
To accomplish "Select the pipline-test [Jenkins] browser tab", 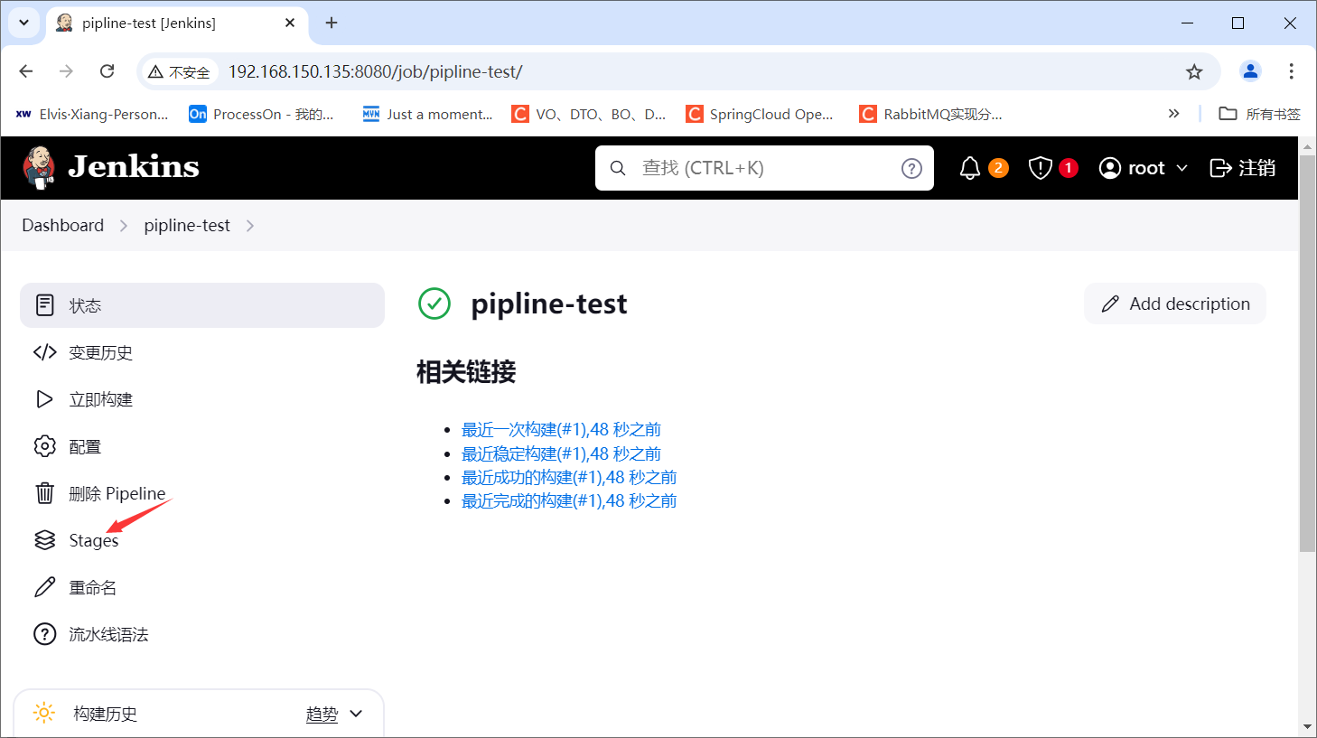I will 176,23.
